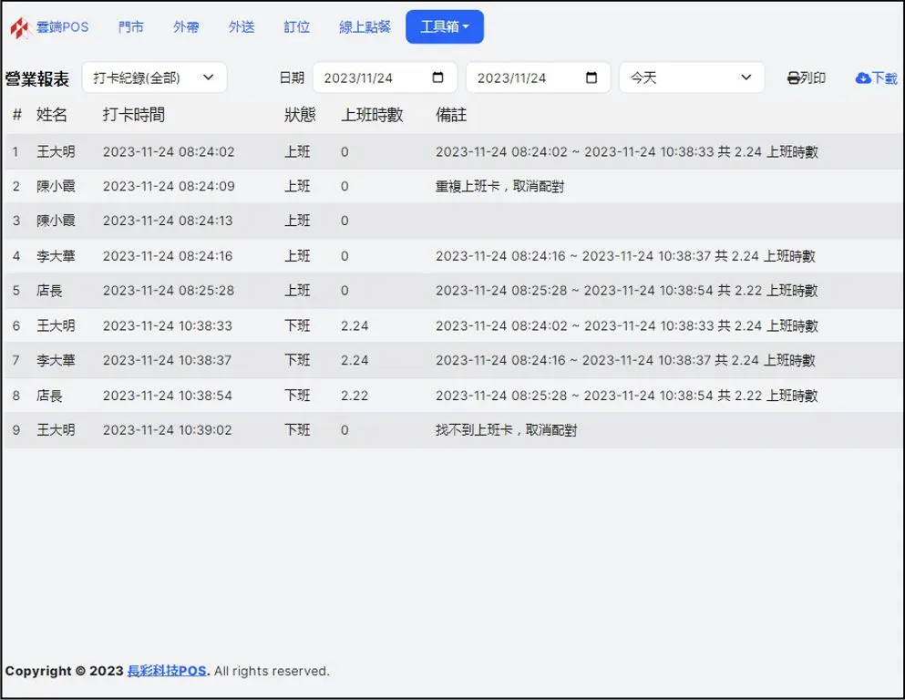Select the 外帶 menu item
Screen dimensions: 905x700
[186, 26]
